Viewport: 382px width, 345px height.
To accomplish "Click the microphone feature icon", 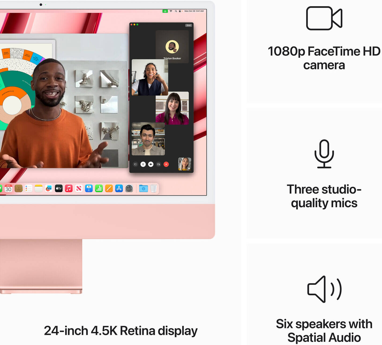I will (324, 154).
